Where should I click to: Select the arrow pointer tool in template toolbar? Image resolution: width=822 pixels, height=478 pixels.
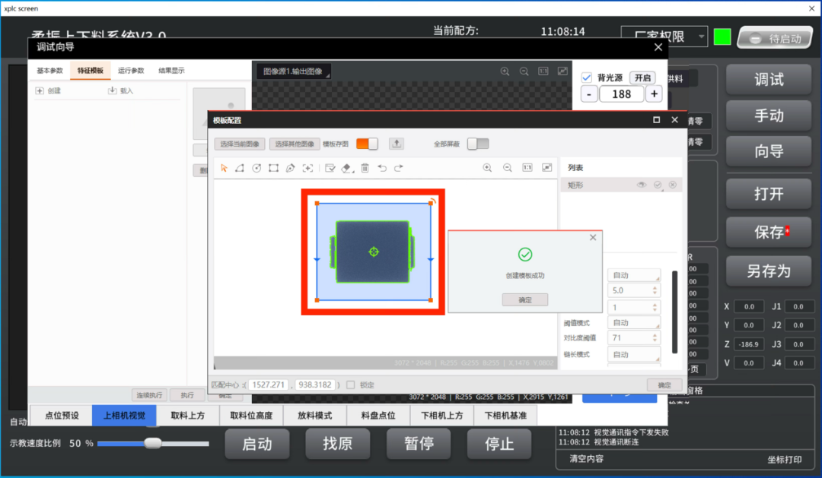click(x=224, y=168)
